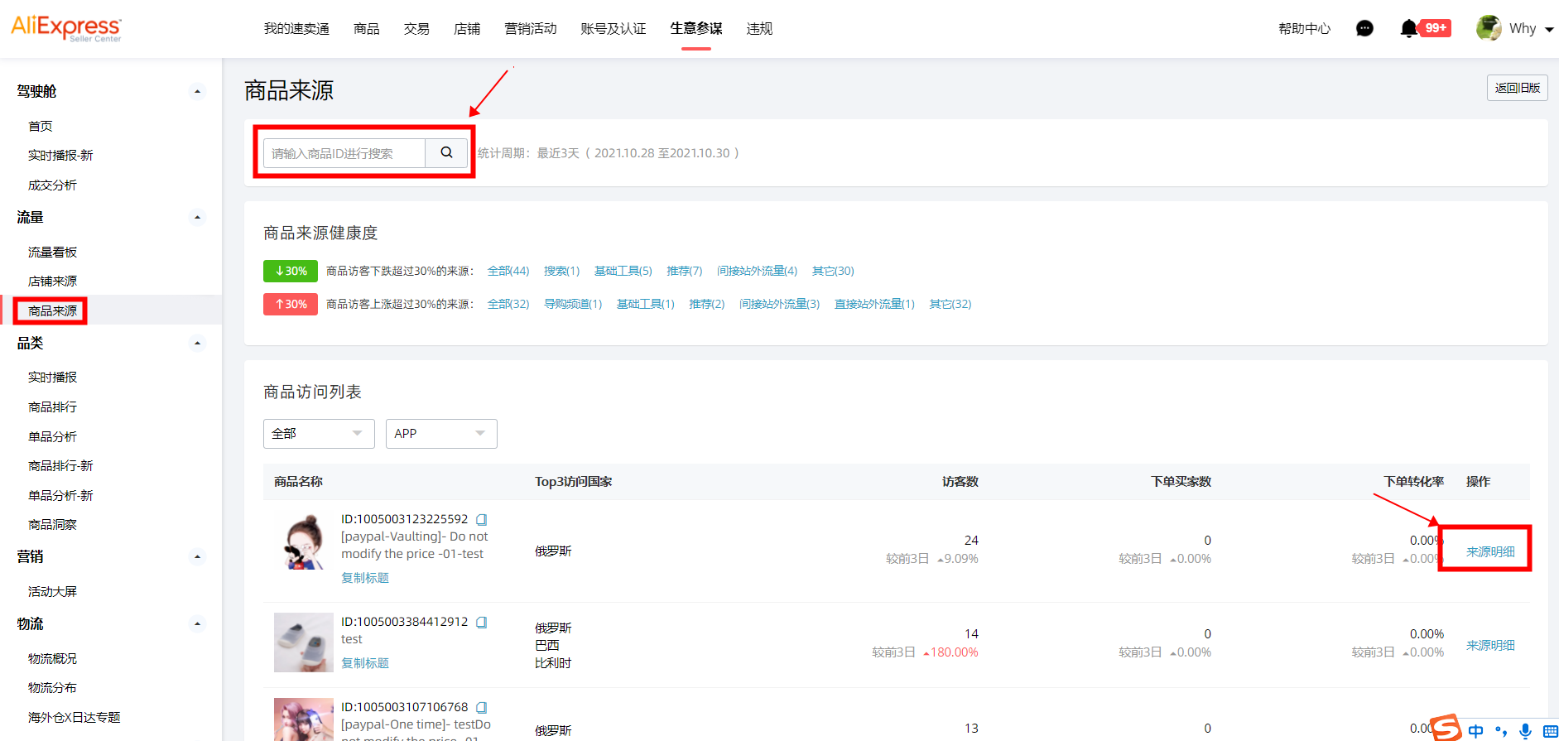Go to the 营销活动 menu
This screenshot has width=1559, height=741.
click(530, 29)
